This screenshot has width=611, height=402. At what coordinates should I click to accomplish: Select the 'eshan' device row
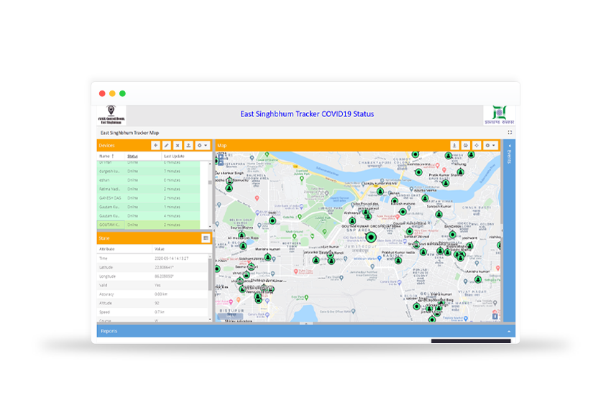[149, 180]
